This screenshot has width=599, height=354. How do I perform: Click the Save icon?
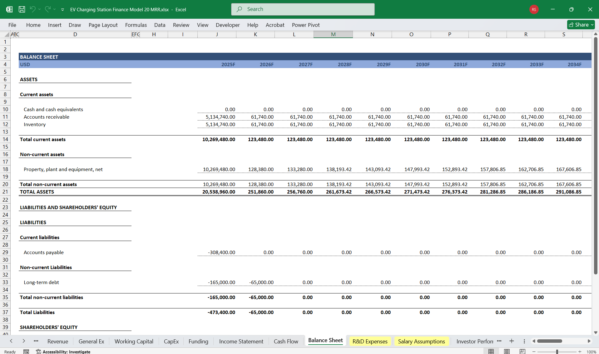click(x=22, y=9)
